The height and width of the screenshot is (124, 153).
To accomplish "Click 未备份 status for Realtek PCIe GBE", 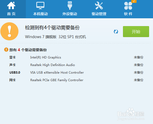I will coord(139,80).
